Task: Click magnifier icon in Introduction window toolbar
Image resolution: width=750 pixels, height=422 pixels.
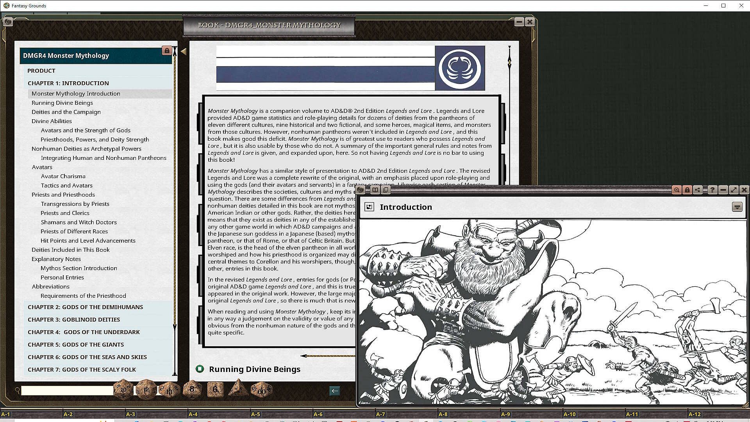Action: (x=677, y=190)
